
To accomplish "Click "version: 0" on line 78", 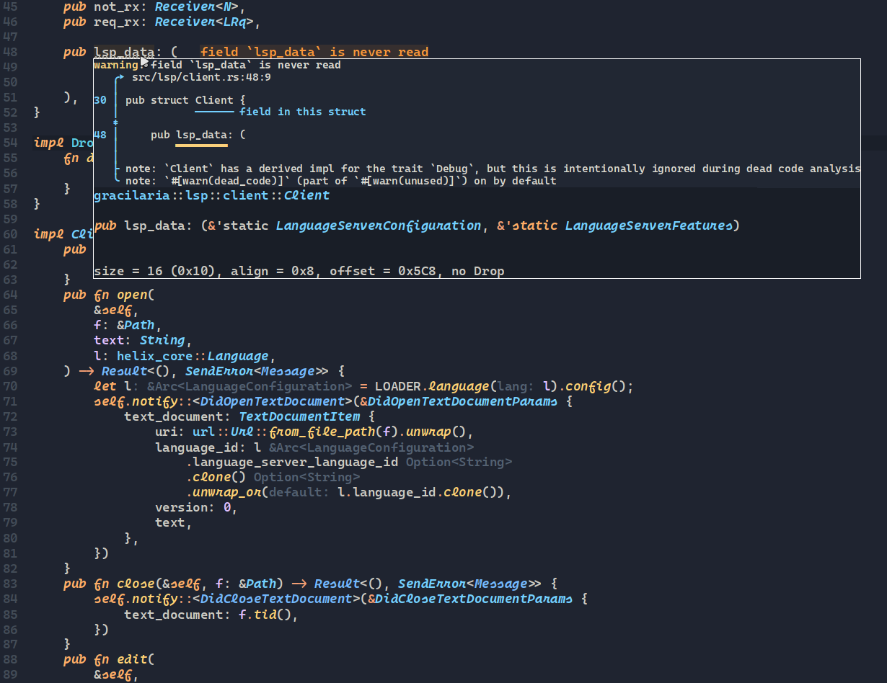I will tap(193, 507).
